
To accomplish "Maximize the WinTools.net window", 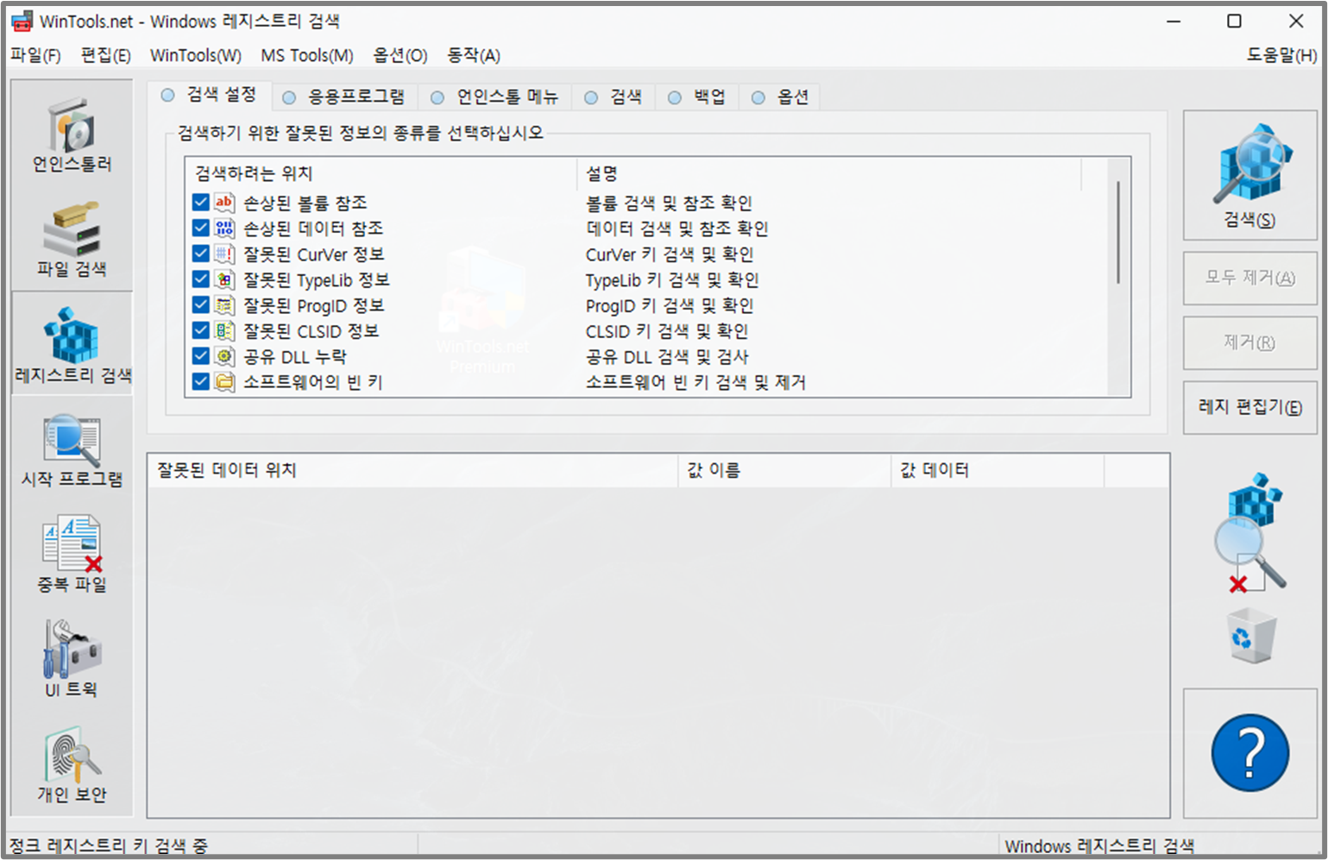I will click(1234, 21).
